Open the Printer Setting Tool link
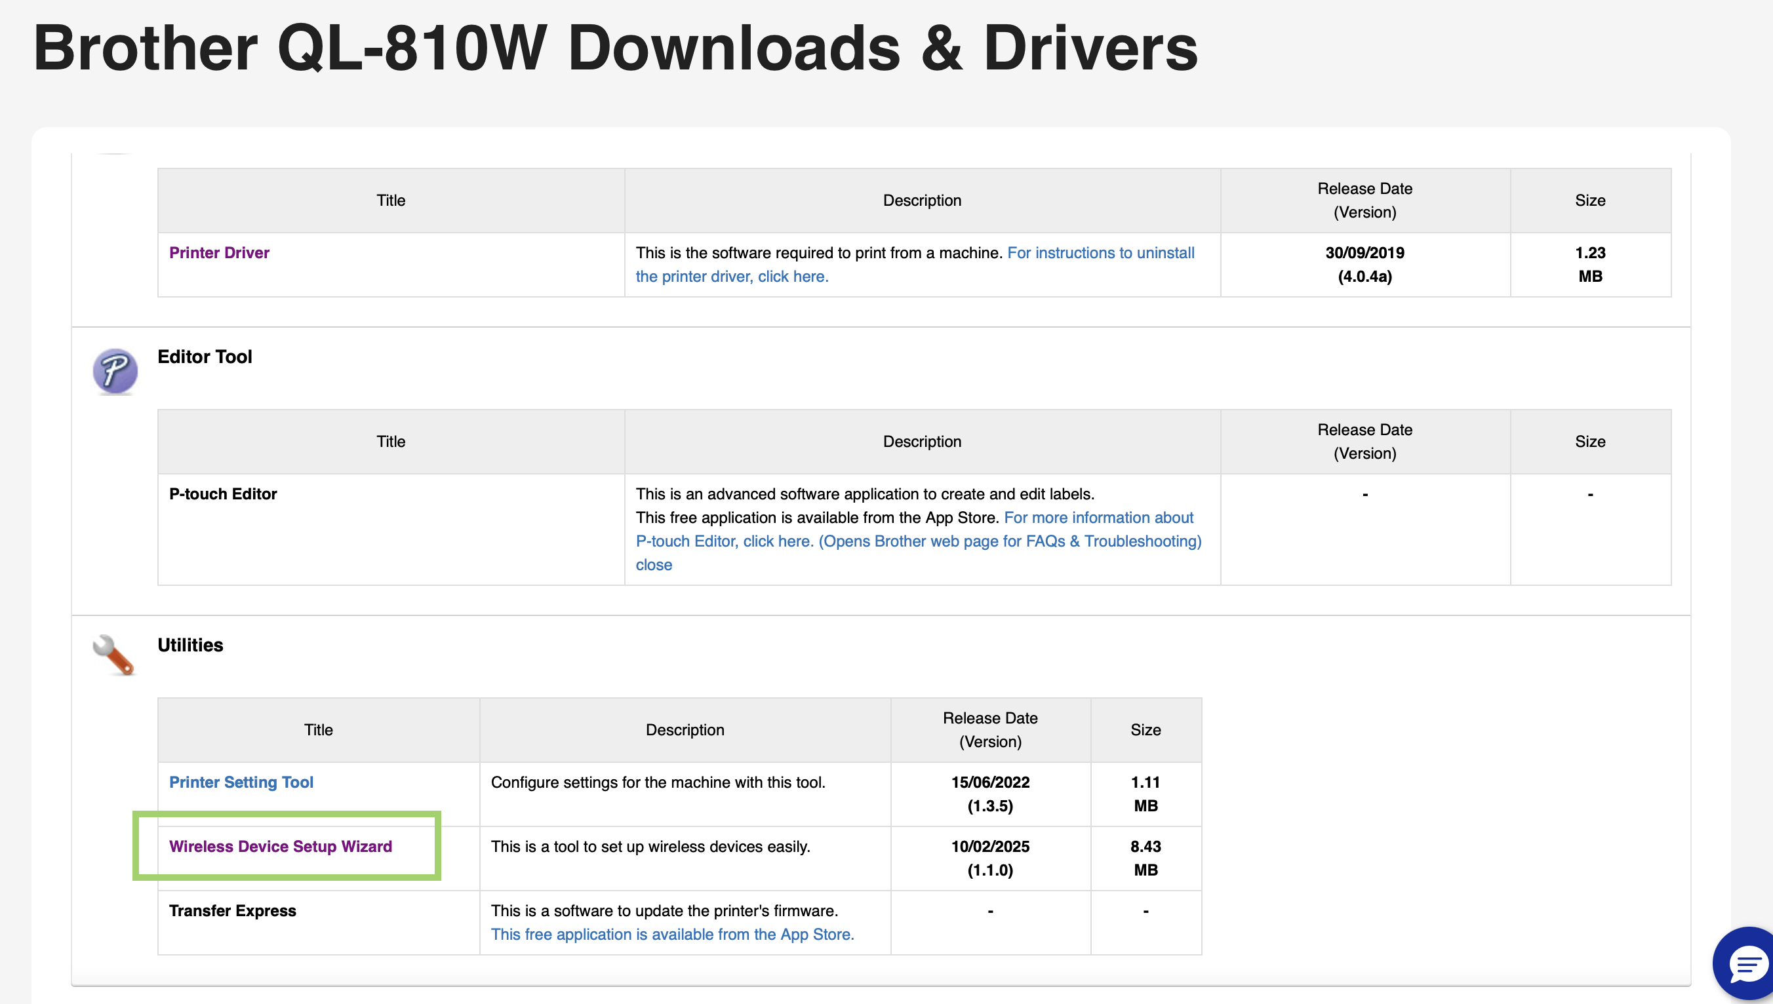Viewport: 1773px width, 1004px height. pyautogui.click(x=241, y=782)
